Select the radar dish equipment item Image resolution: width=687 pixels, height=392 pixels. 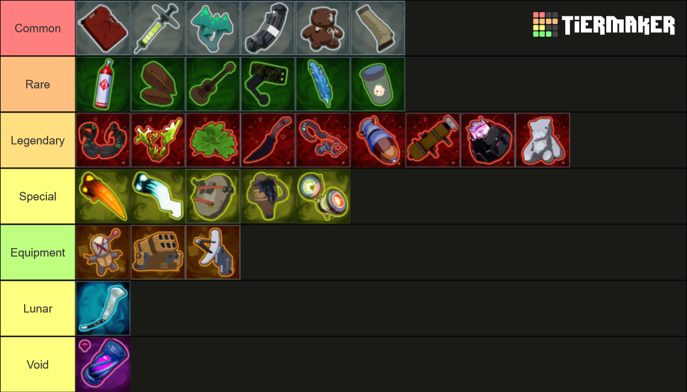point(213,252)
